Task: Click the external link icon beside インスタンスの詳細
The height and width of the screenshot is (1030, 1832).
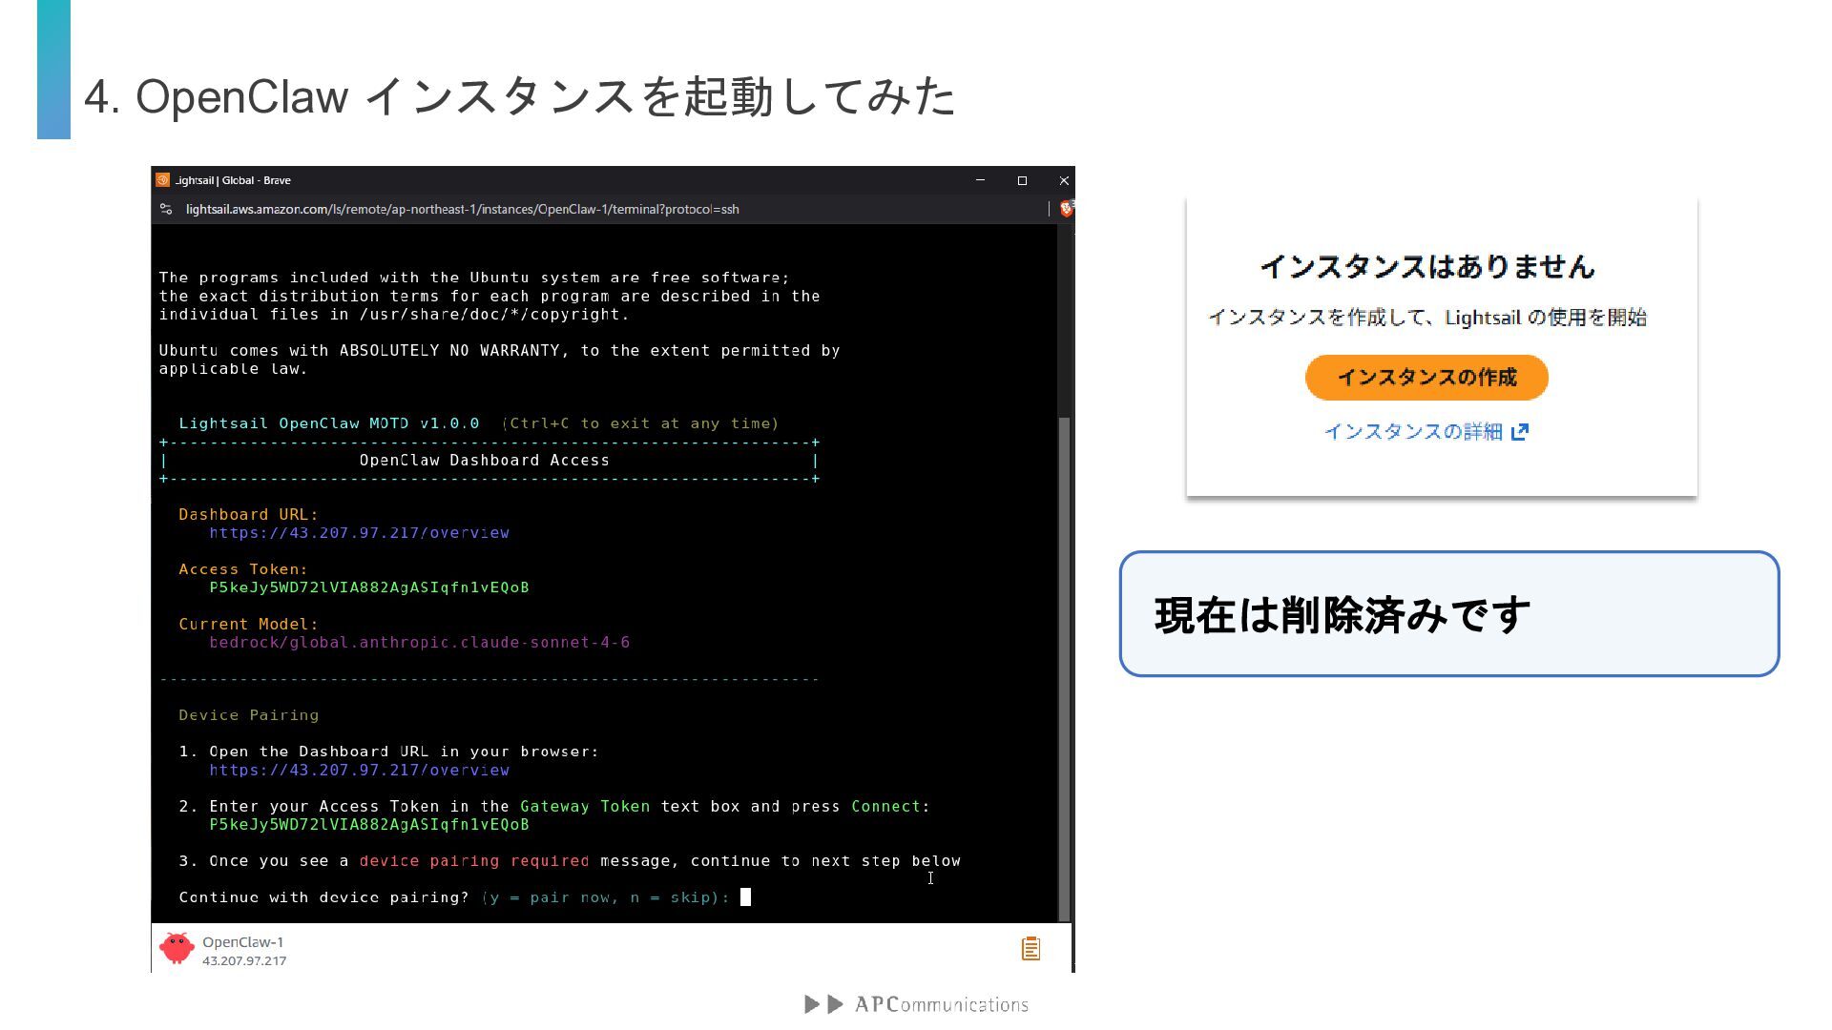Action: 1520,432
